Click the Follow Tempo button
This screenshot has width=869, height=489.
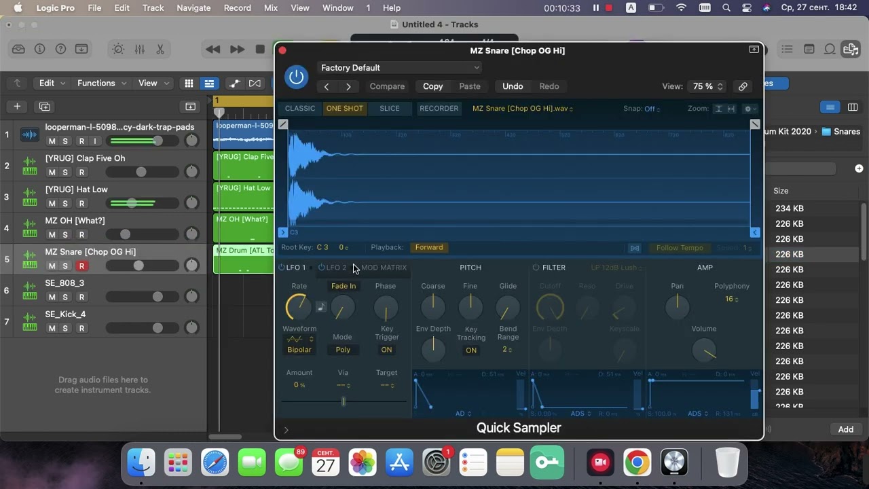coord(680,248)
